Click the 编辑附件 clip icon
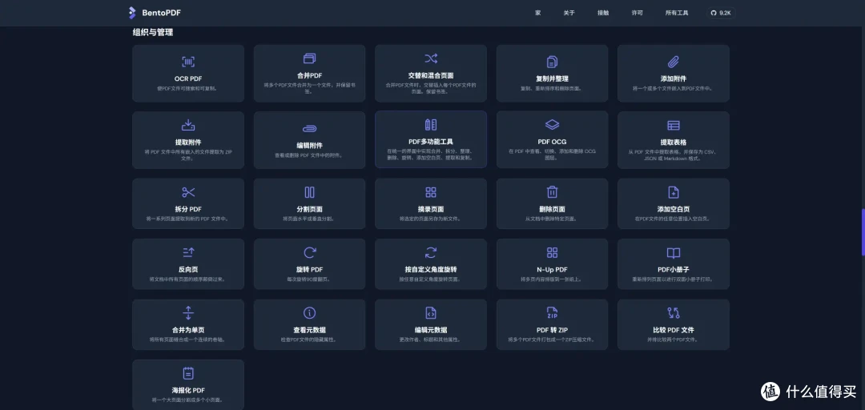Image resolution: width=865 pixels, height=410 pixels. pyautogui.click(x=309, y=128)
